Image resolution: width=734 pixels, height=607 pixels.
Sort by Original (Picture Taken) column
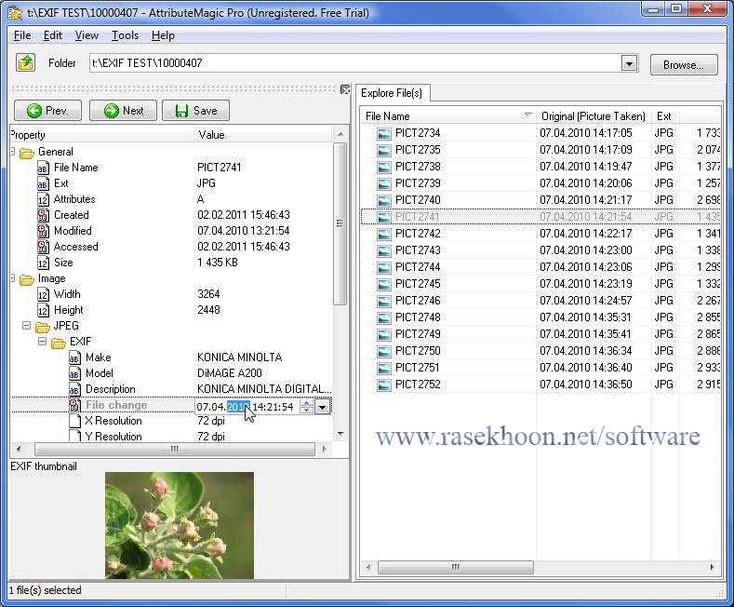(594, 115)
